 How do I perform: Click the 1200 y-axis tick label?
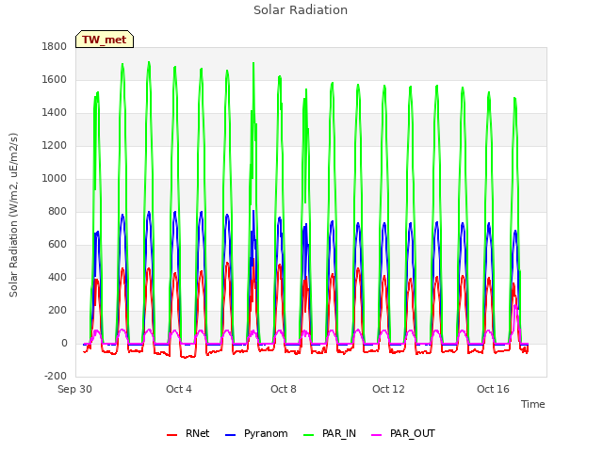55,146
